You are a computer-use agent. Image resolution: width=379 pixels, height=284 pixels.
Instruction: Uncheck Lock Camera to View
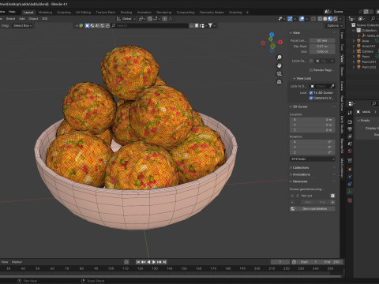311,98
